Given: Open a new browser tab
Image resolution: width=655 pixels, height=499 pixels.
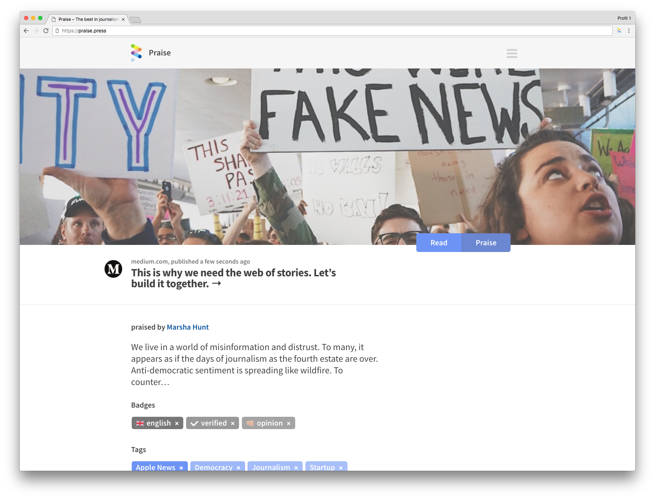Looking at the screenshot, I should [x=135, y=20].
